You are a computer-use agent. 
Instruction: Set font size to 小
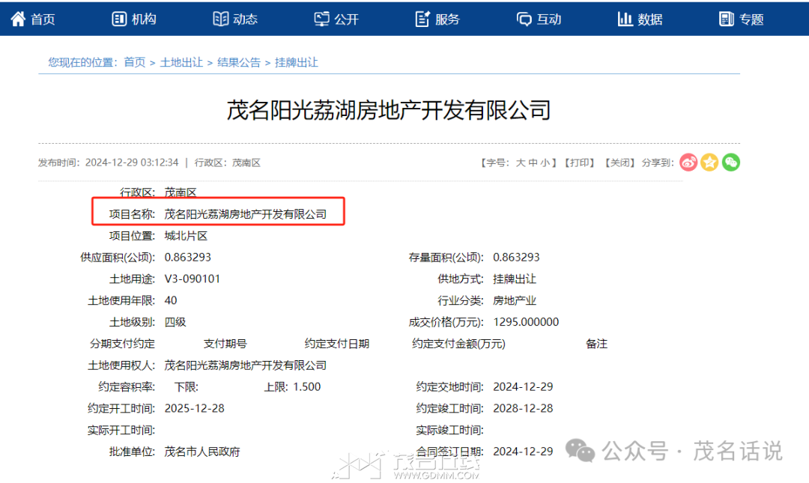pyautogui.click(x=545, y=162)
